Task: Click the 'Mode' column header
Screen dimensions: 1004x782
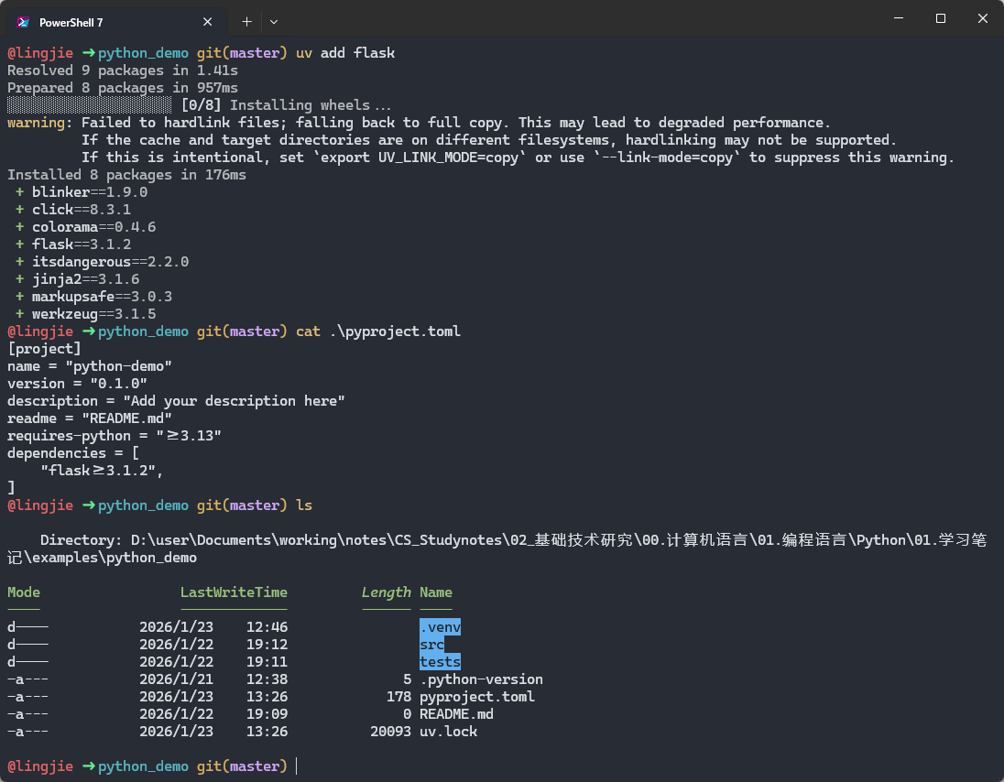Action: [x=24, y=592]
